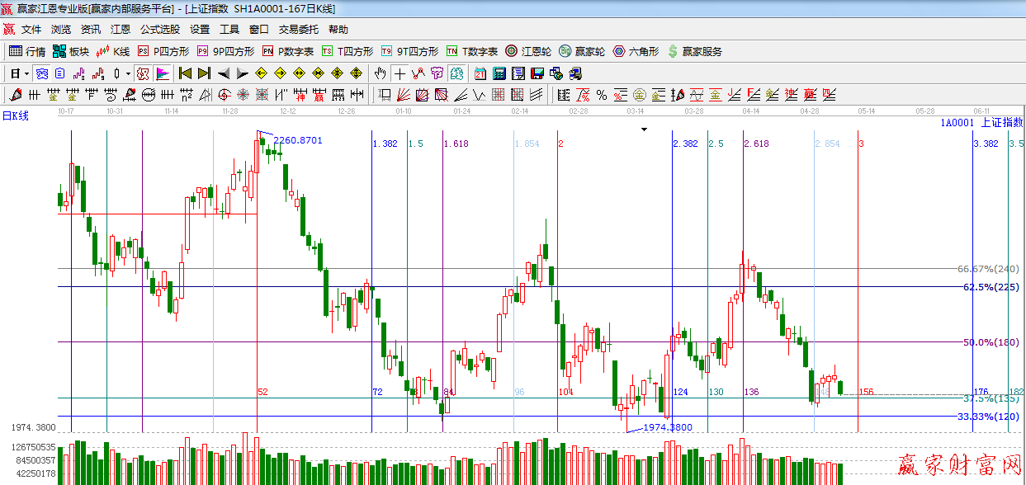
Task: Click the 2260.8701 high price label
Action: 297,141
